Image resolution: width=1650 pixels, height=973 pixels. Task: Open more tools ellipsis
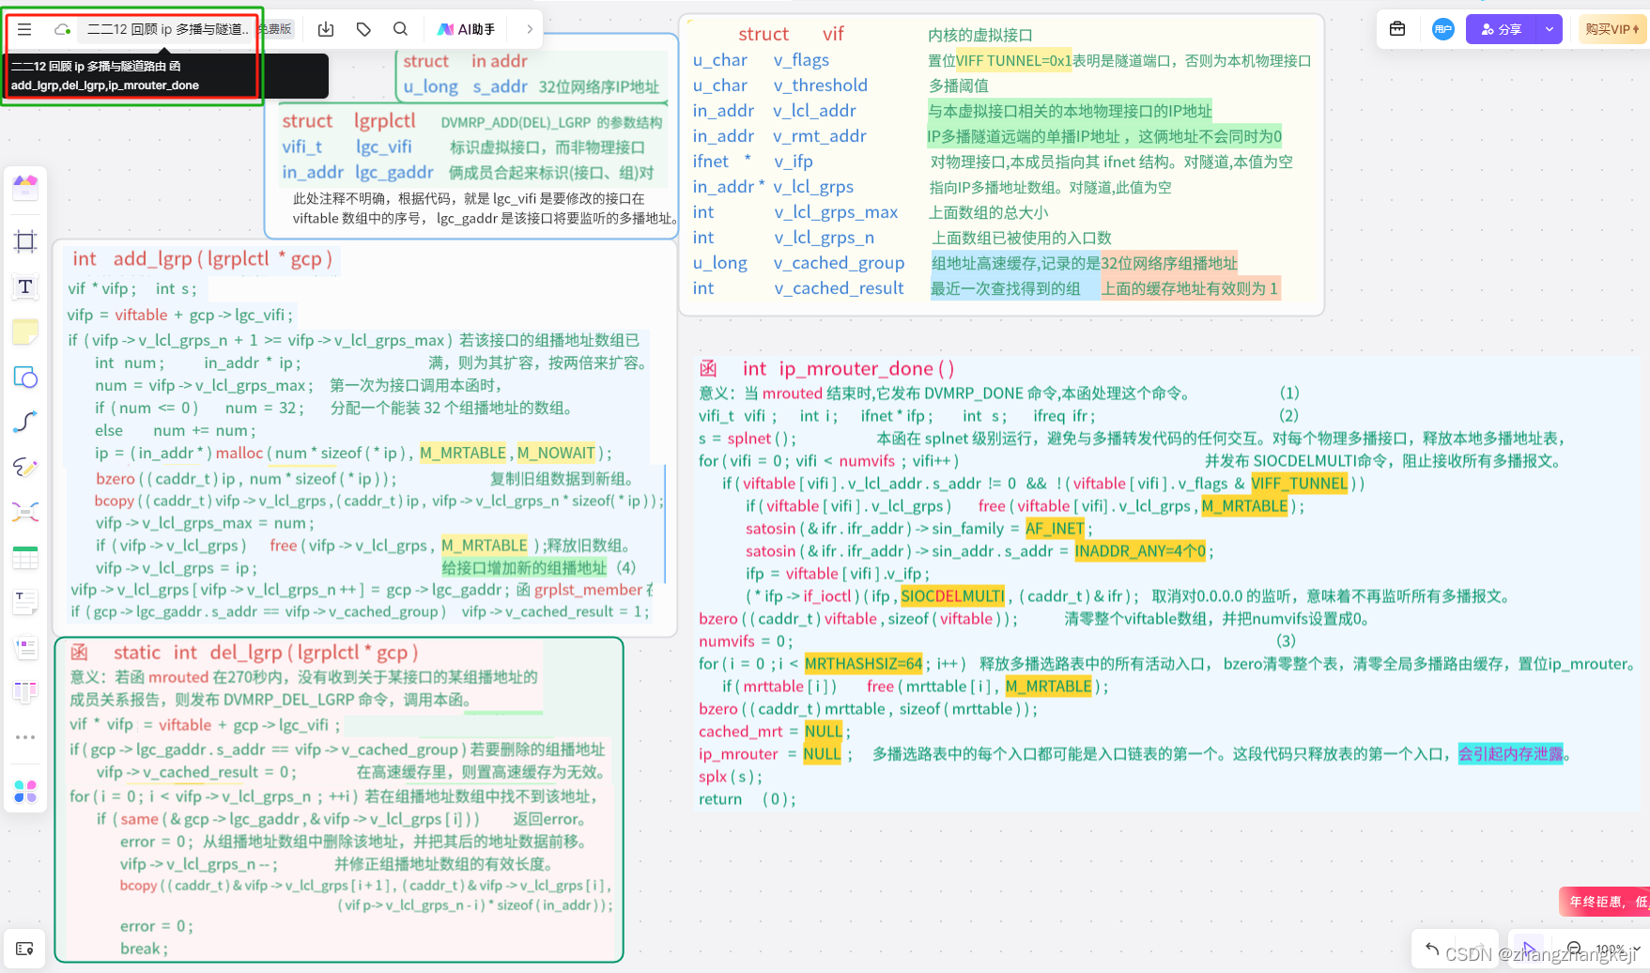pos(25,737)
